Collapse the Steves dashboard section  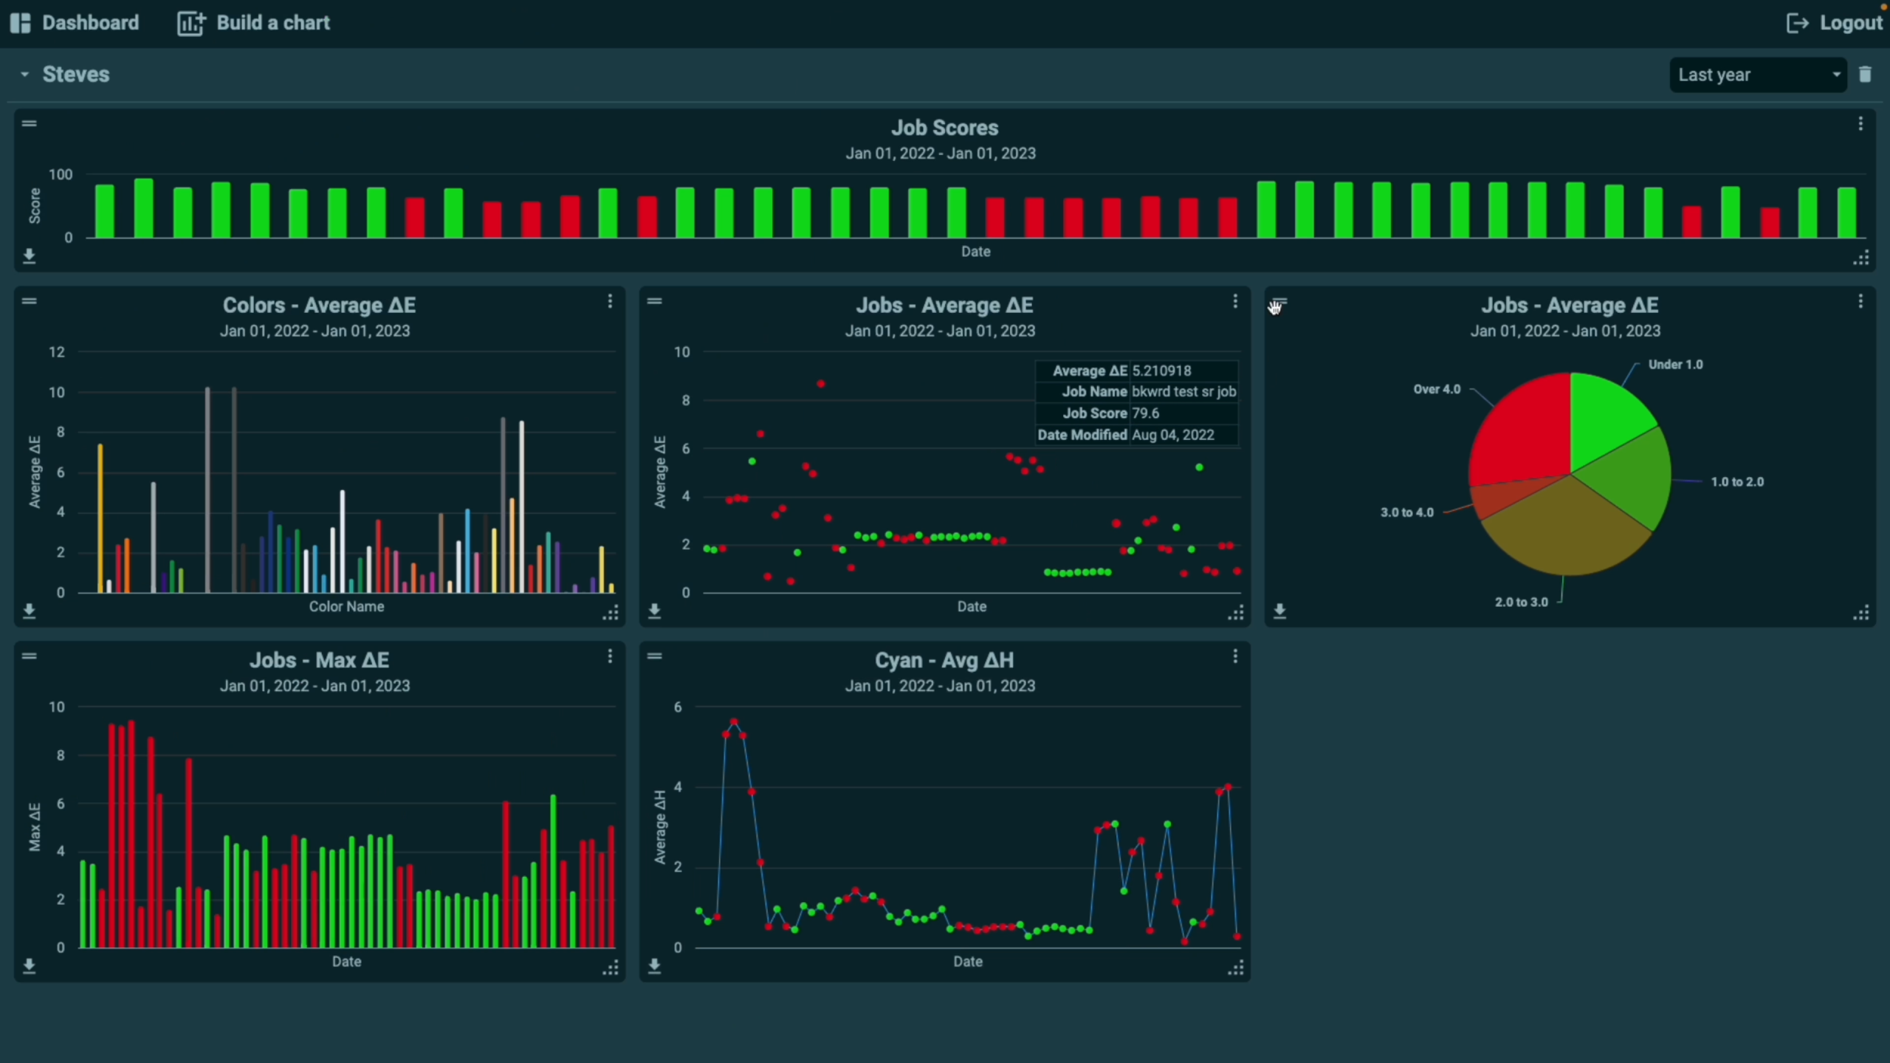[24, 75]
